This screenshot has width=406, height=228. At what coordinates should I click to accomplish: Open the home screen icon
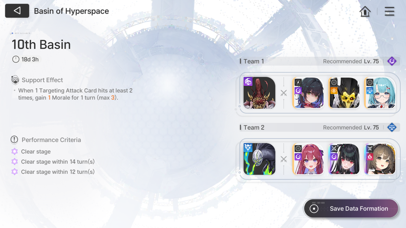tap(365, 11)
